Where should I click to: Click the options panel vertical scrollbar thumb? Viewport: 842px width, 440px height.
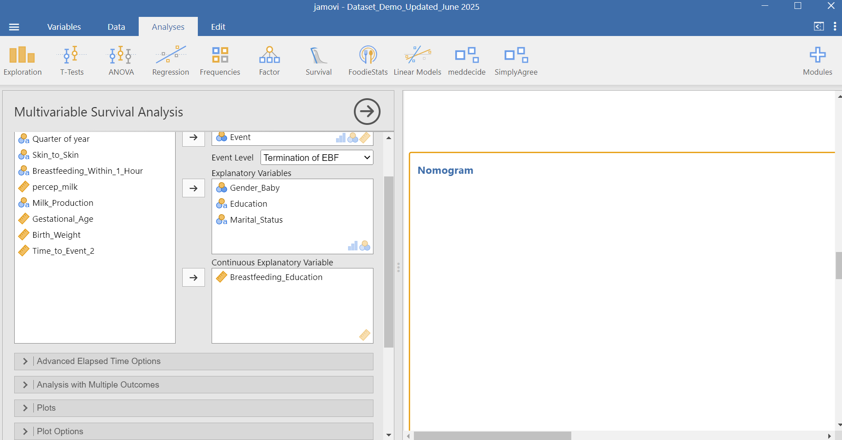click(389, 262)
